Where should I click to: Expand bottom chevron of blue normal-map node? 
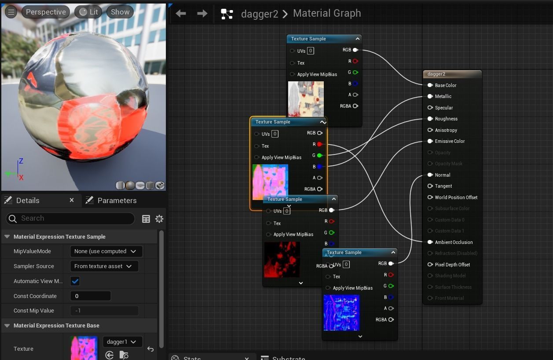(x=360, y=336)
